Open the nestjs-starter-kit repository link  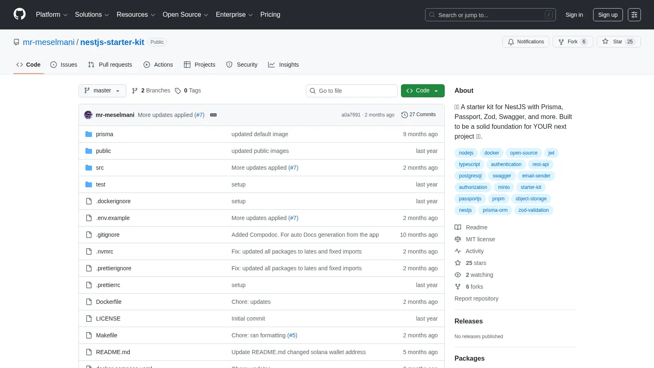pyautogui.click(x=112, y=42)
